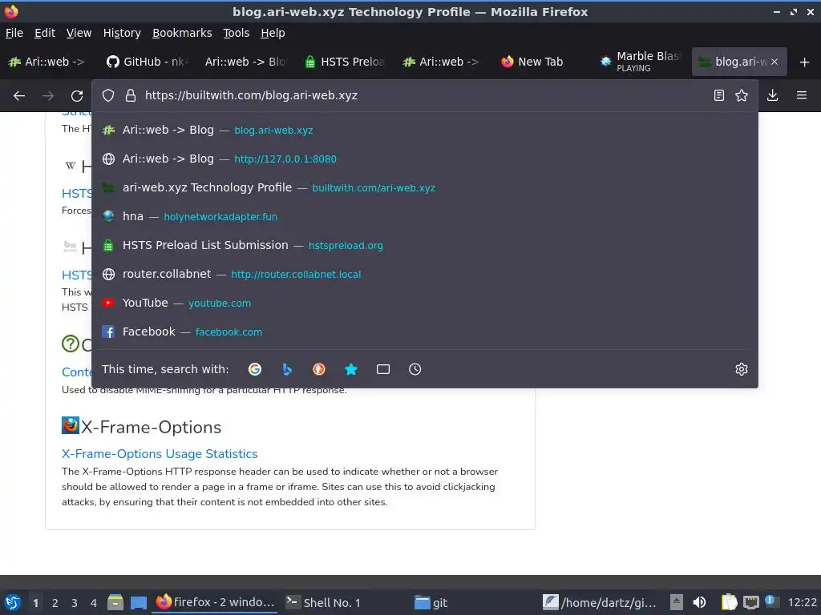This screenshot has height=615, width=821.
Task: Open the Firefox hamburger menu
Action: 801,96
